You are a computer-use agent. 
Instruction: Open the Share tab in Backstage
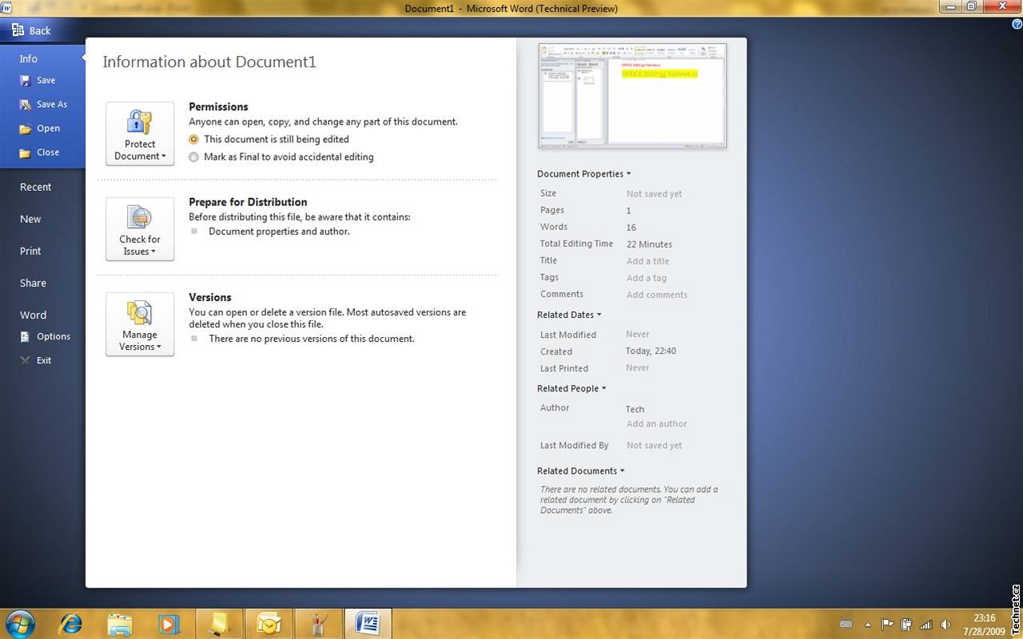tap(33, 283)
